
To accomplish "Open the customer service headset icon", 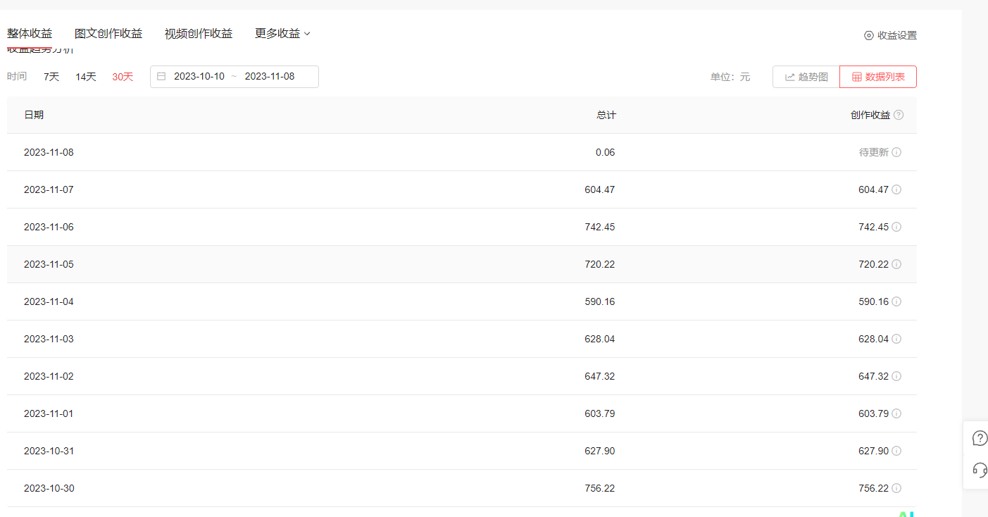I will tap(980, 470).
